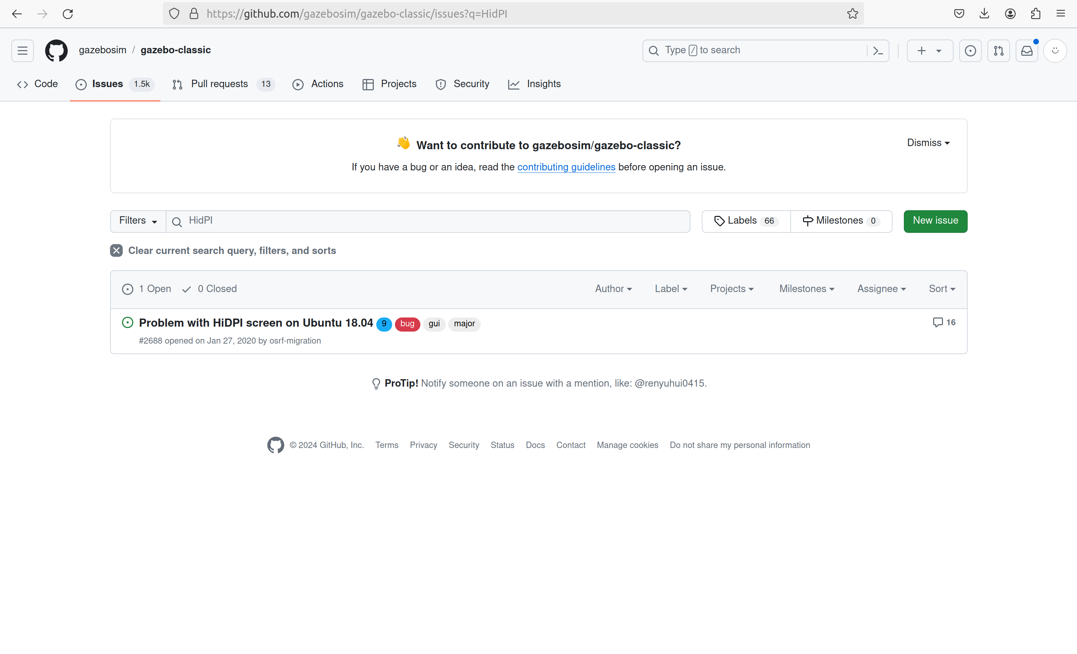Click the green New issue button
1077x654 pixels.
[x=935, y=221]
